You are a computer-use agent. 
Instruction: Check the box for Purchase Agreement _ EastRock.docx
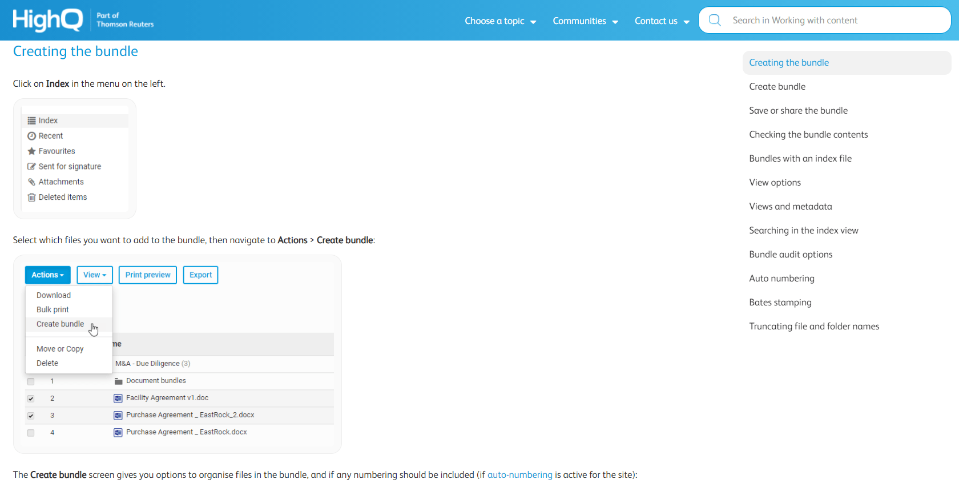[31, 433]
